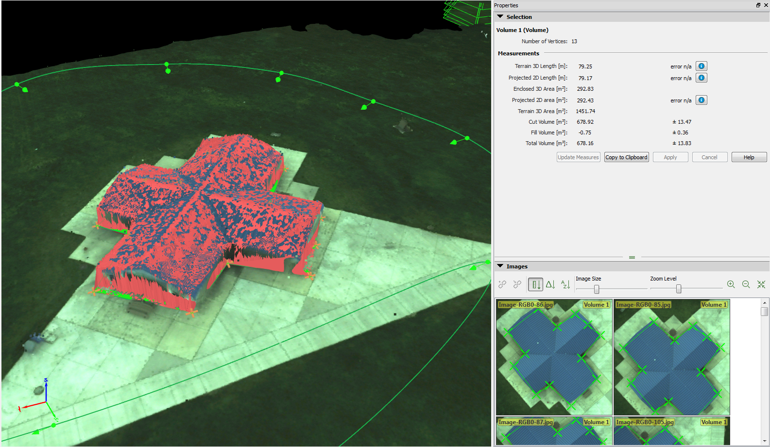770x447 pixels.
Task: Open info for Terrain 3D Length error
Action: [701, 66]
